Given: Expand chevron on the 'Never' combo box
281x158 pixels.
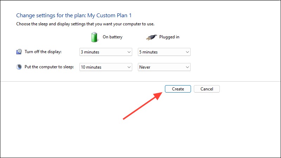Looking at the screenshot, I should coord(187,67).
